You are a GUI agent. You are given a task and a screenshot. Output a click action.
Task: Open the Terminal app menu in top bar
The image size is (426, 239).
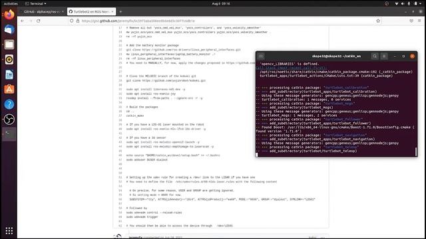[x=35, y=3]
